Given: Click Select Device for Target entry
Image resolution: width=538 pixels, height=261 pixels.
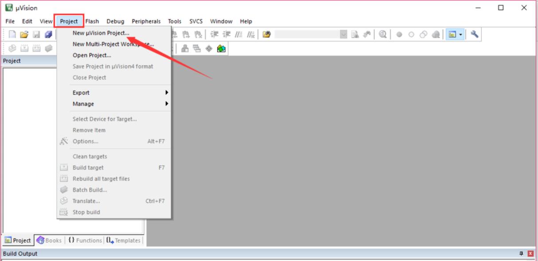Looking at the screenshot, I should [114, 119].
